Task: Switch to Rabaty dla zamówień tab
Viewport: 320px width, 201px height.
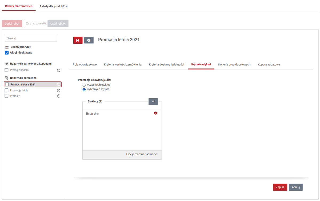Action: coord(19,6)
